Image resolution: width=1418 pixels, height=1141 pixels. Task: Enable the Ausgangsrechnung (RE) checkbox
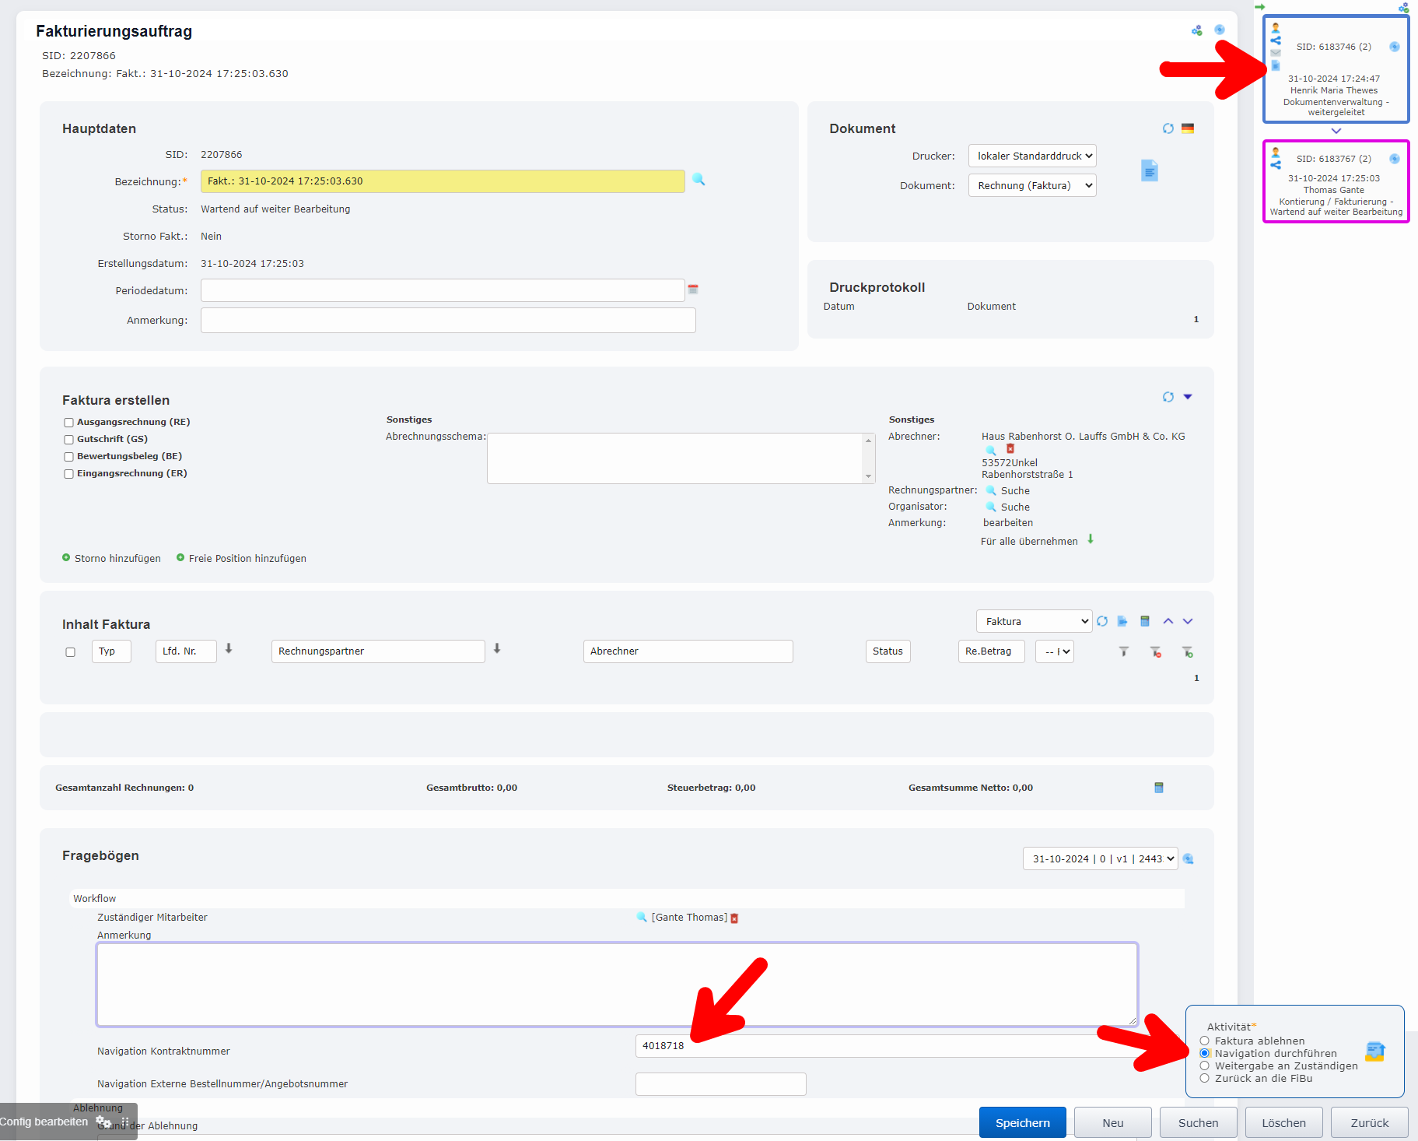tap(69, 423)
